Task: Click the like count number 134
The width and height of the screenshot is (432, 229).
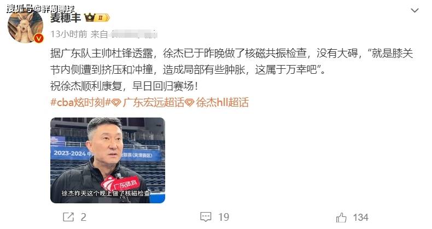Action: click(x=361, y=218)
